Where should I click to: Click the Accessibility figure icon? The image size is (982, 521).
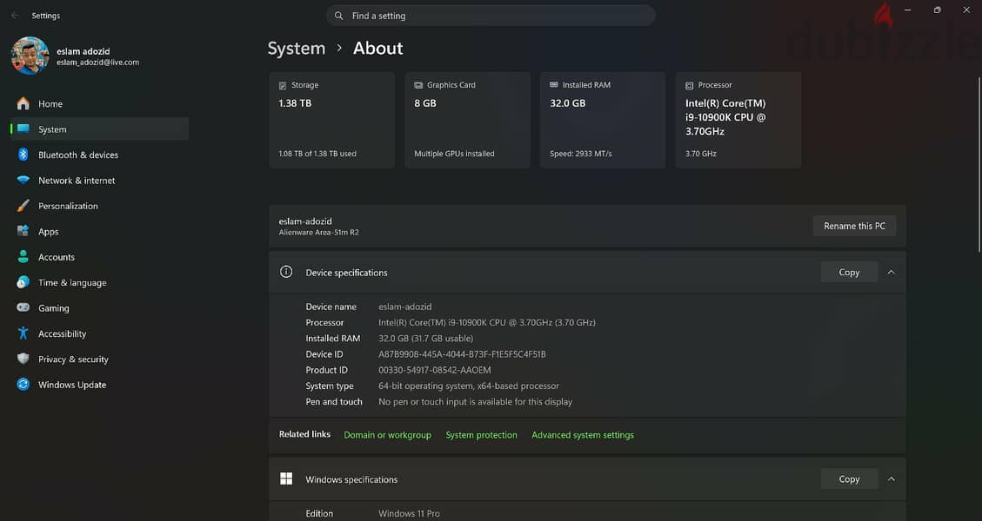tap(23, 333)
